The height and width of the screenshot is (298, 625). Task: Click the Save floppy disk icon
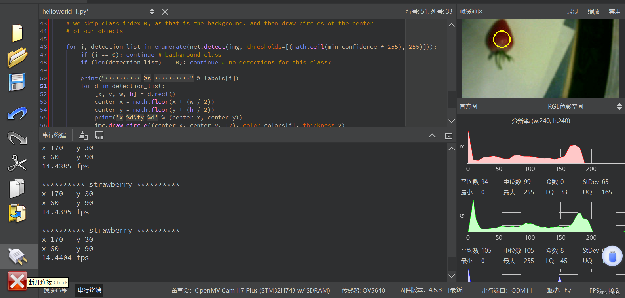point(17,82)
